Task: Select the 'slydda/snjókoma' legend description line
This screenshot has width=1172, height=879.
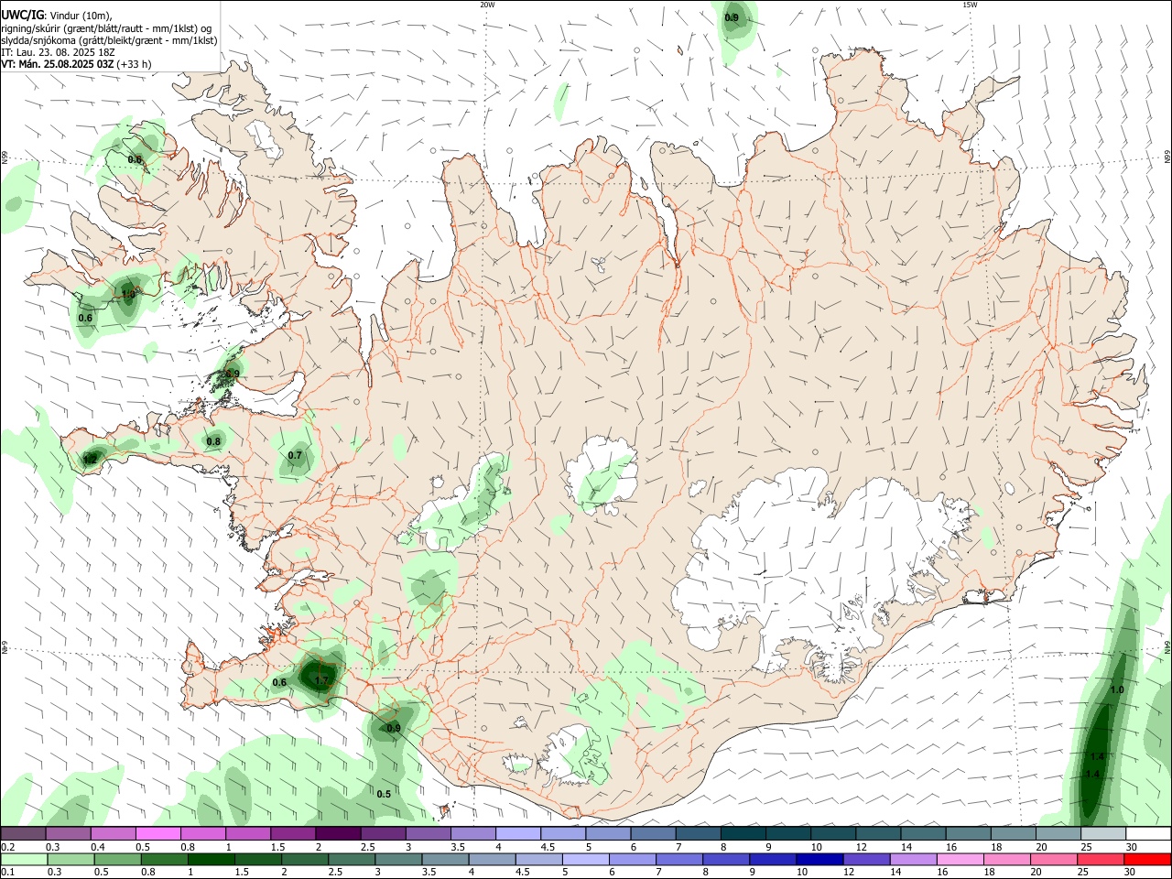Action: pyautogui.click(x=109, y=40)
